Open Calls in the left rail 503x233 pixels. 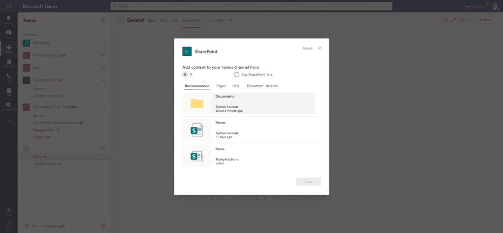point(9,78)
